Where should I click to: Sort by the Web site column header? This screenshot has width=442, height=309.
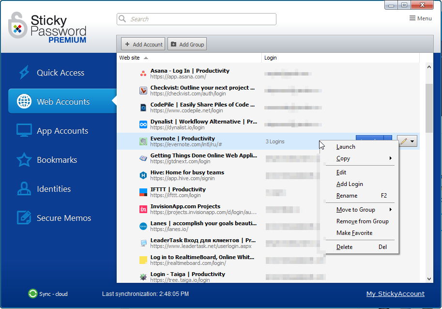[189, 58]
